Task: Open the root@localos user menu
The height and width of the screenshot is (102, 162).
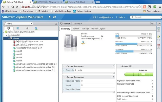Action: 106,17
